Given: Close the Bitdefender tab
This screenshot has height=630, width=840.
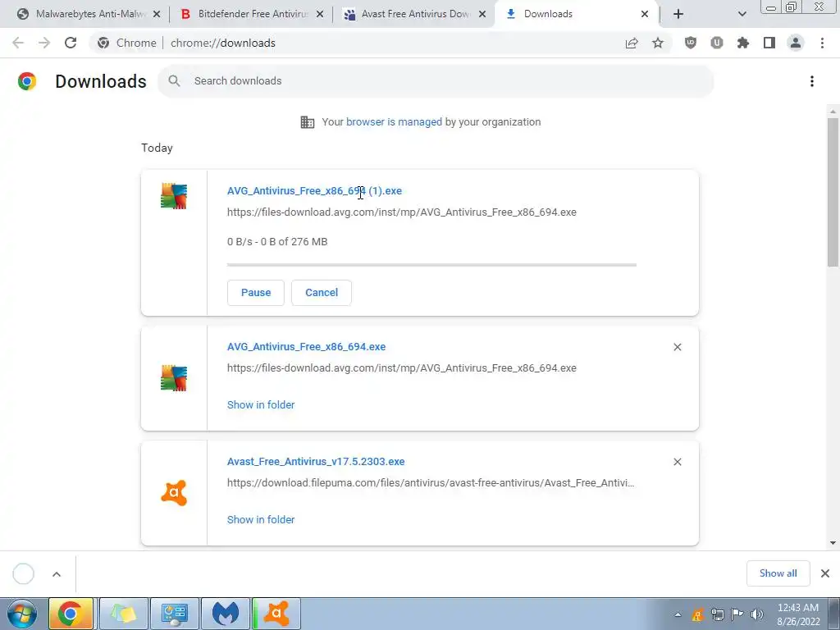Looking at the screenshot, I should (320, 15).
